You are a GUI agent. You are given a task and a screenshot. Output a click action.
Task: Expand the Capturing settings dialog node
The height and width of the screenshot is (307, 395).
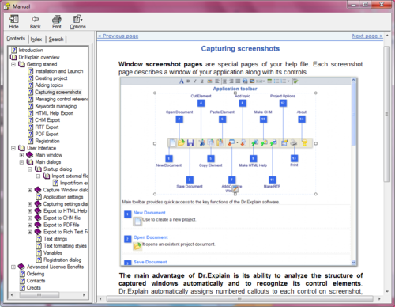(30, 204)
